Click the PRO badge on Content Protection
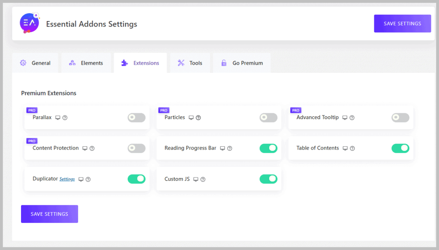Image resolution: width=439 pixels, height=250 pixels. click(x=32, y=141)
